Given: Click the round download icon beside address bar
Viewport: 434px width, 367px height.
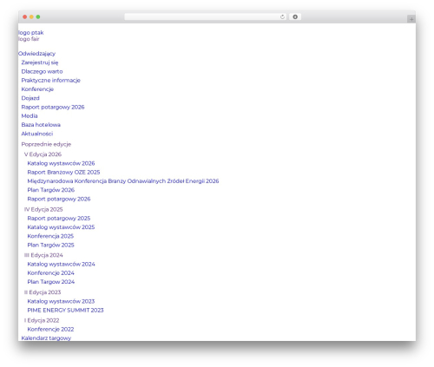Looking at the screenshot, I should 295,16.
